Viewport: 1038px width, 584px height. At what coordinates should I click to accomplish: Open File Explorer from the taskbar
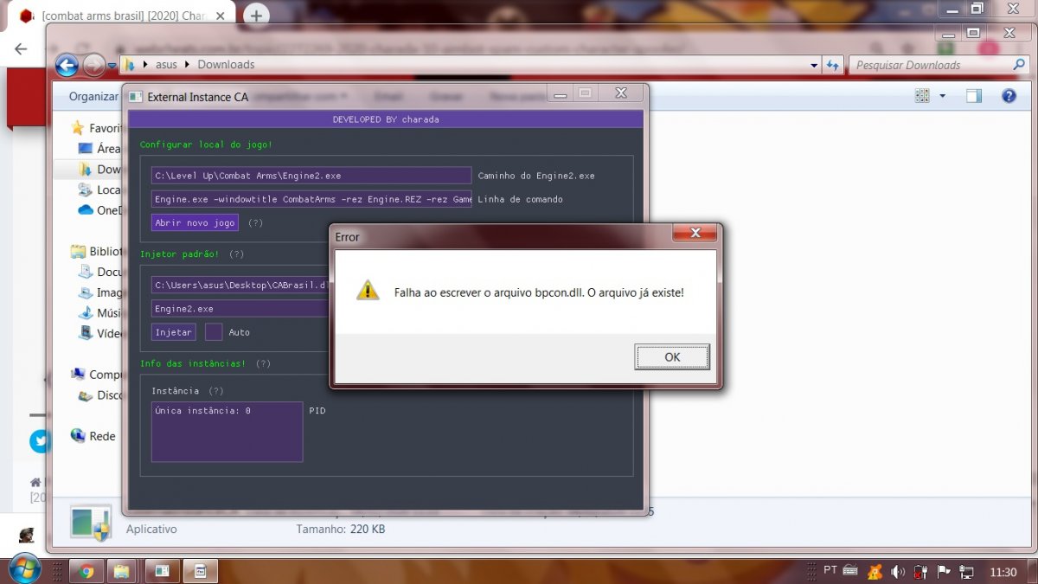click(x=121, y=571)
